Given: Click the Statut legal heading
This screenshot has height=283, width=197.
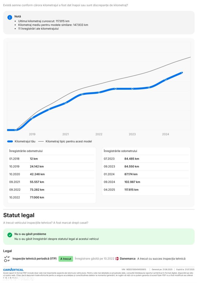Looking at the screenshot, I should pyautogui.click(x=19, y=215).
